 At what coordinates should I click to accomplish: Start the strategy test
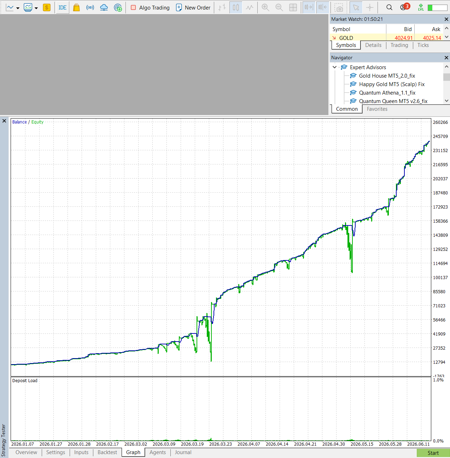tap(433, 453)
